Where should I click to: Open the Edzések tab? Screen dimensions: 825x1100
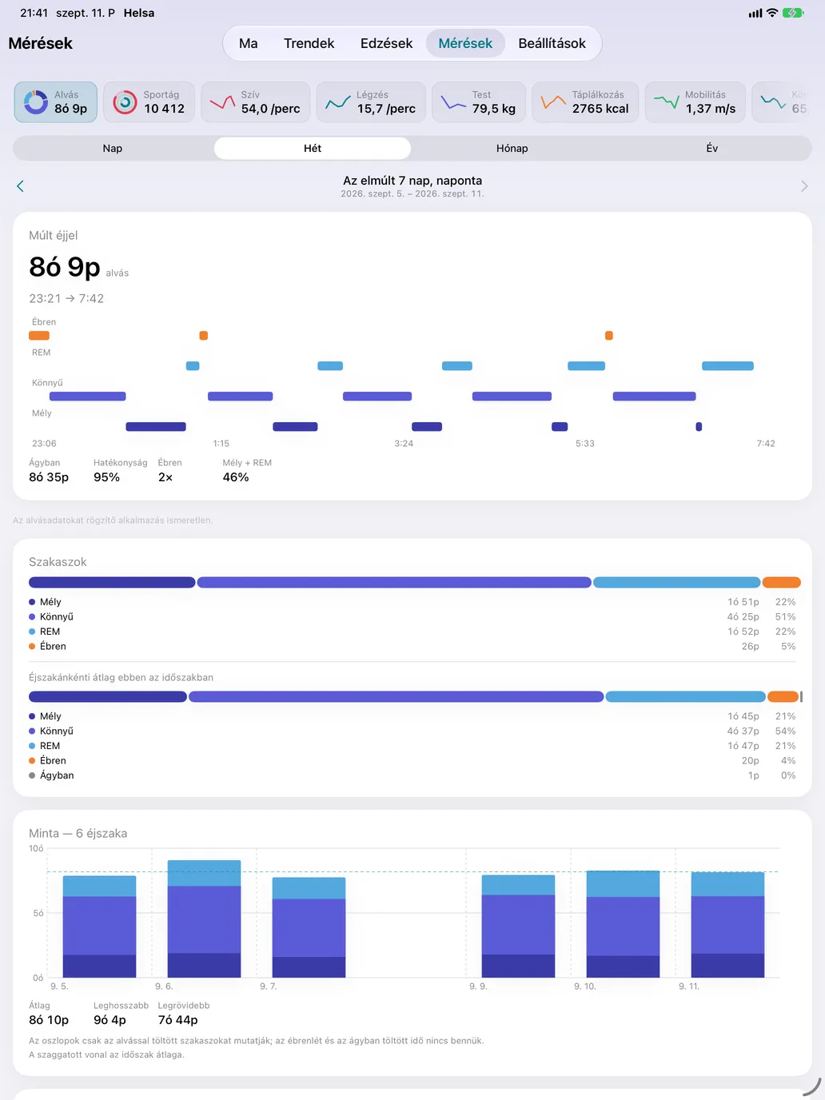tap(387, 43)
